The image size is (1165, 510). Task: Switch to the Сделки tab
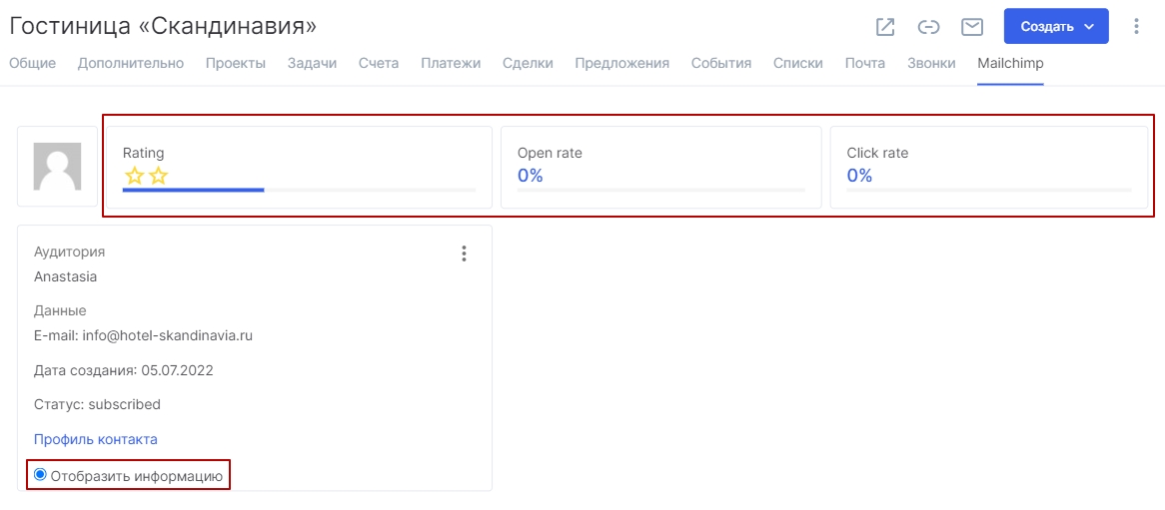point(528,63)
